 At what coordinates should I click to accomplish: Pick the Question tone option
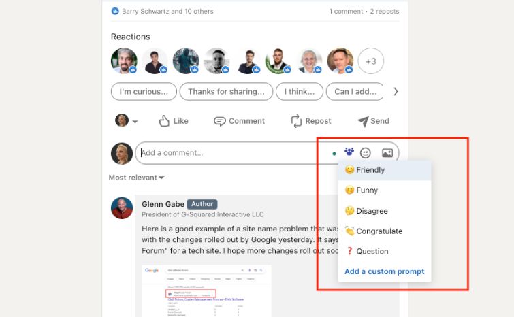[x=372, y=251]
